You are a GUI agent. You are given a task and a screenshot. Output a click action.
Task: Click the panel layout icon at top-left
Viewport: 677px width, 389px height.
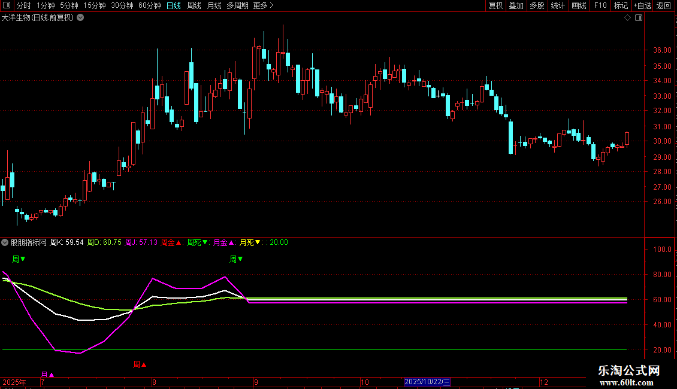pyautogui.click(x=7, y=5)
